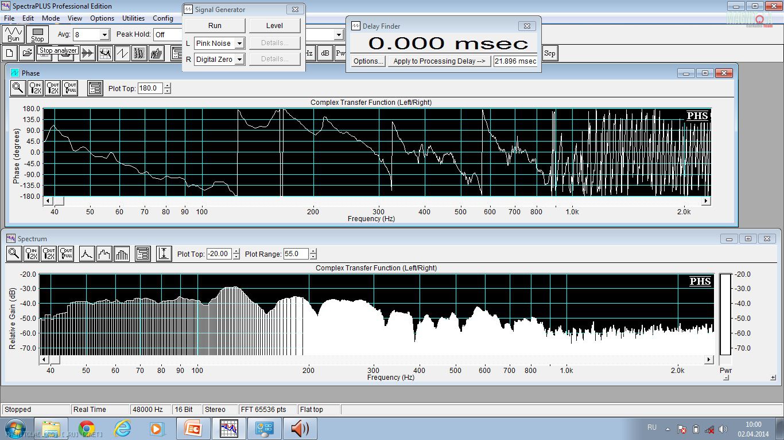The height and width of the screenshot is (440, 784).
Task: Click the Spectrum Plot Range value field
Action: (296, 254)
